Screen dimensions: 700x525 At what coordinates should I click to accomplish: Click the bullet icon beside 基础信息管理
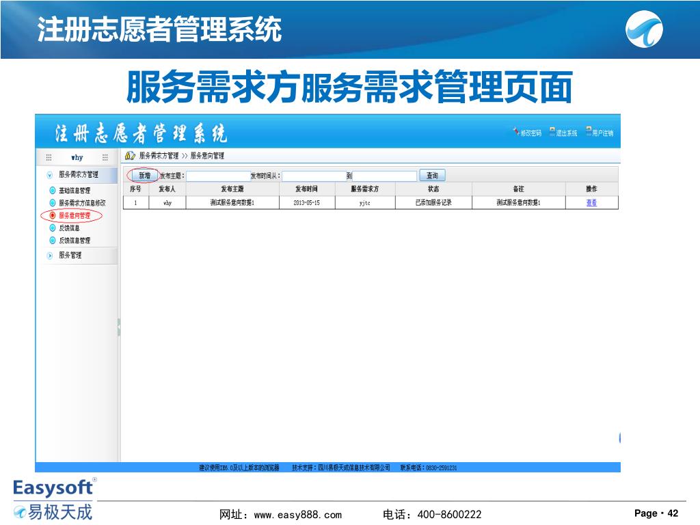click(x=53, y=190)
